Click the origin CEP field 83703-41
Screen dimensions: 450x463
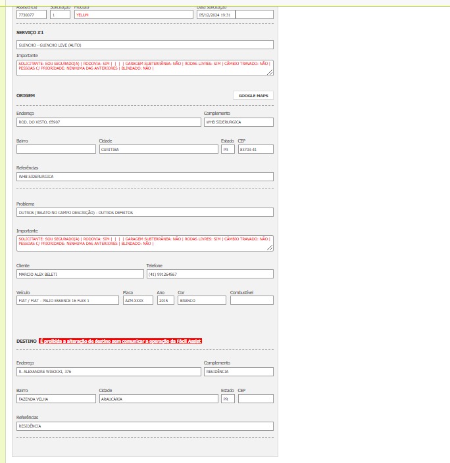[255, 149]
